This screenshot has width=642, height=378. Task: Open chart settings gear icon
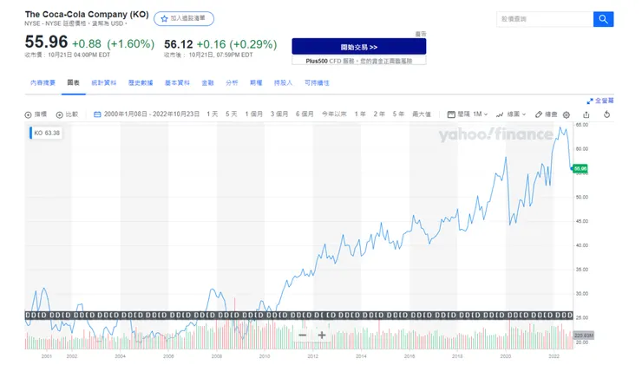pyautogui.click(x=567, y=114)
